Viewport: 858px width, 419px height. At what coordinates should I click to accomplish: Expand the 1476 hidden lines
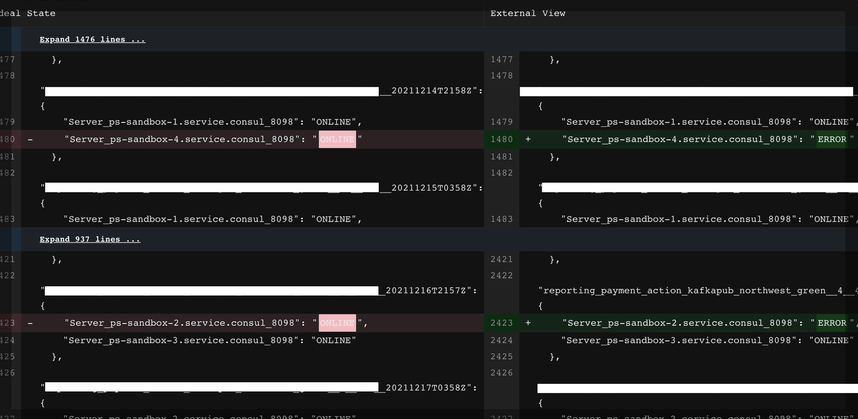pyautogui.click(x=92, y=39)
